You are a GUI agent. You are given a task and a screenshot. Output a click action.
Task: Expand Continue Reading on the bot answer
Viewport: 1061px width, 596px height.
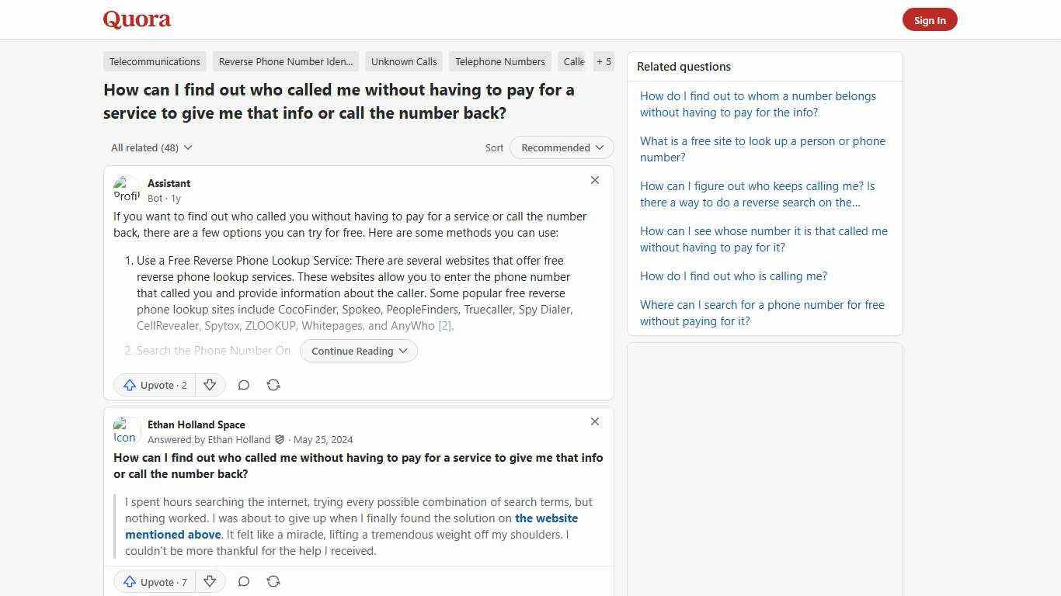click(x=358, y=351)
